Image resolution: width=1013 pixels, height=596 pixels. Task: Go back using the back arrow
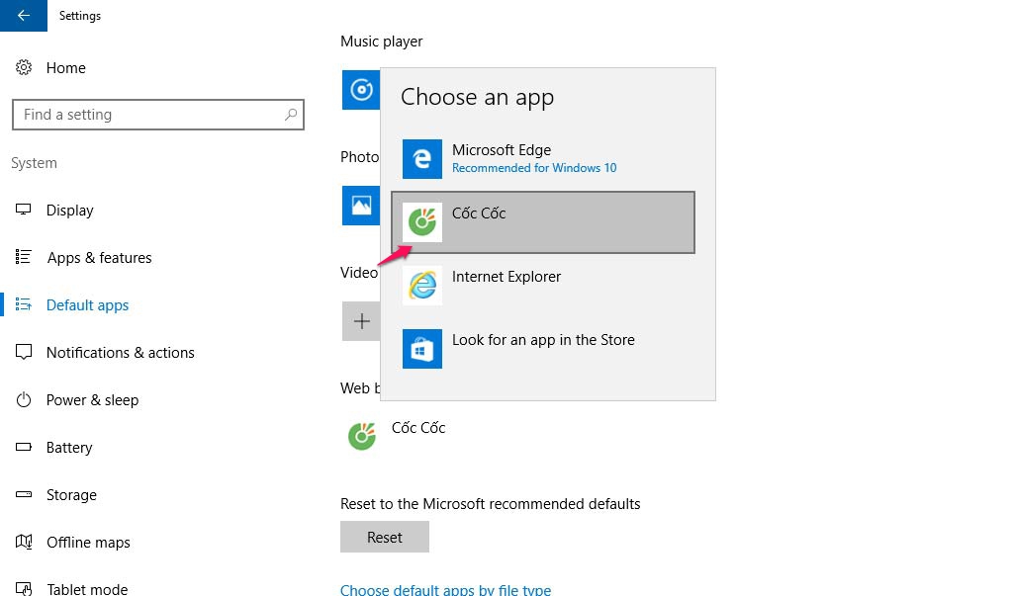(x=24, y=16)
